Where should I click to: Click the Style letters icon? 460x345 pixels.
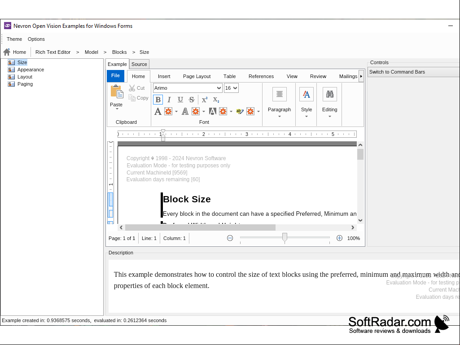click(x=306, y=94)
